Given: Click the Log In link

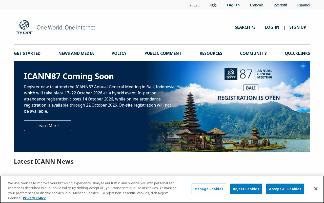Looking at the screenshot, I should click(272, 27).
